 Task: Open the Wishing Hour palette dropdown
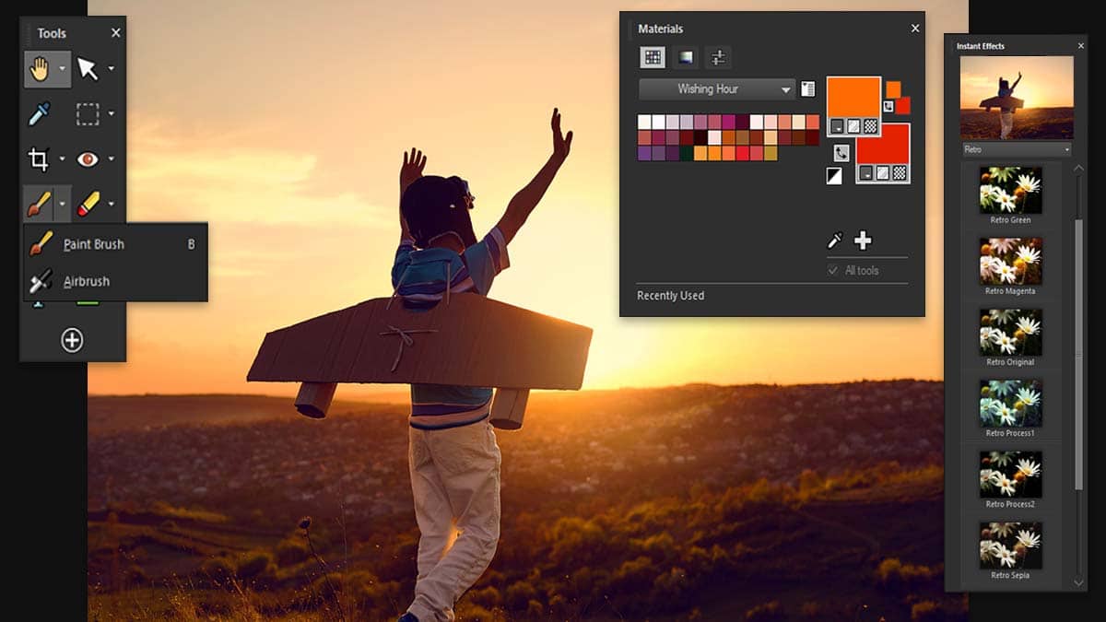tap(717, 89)
